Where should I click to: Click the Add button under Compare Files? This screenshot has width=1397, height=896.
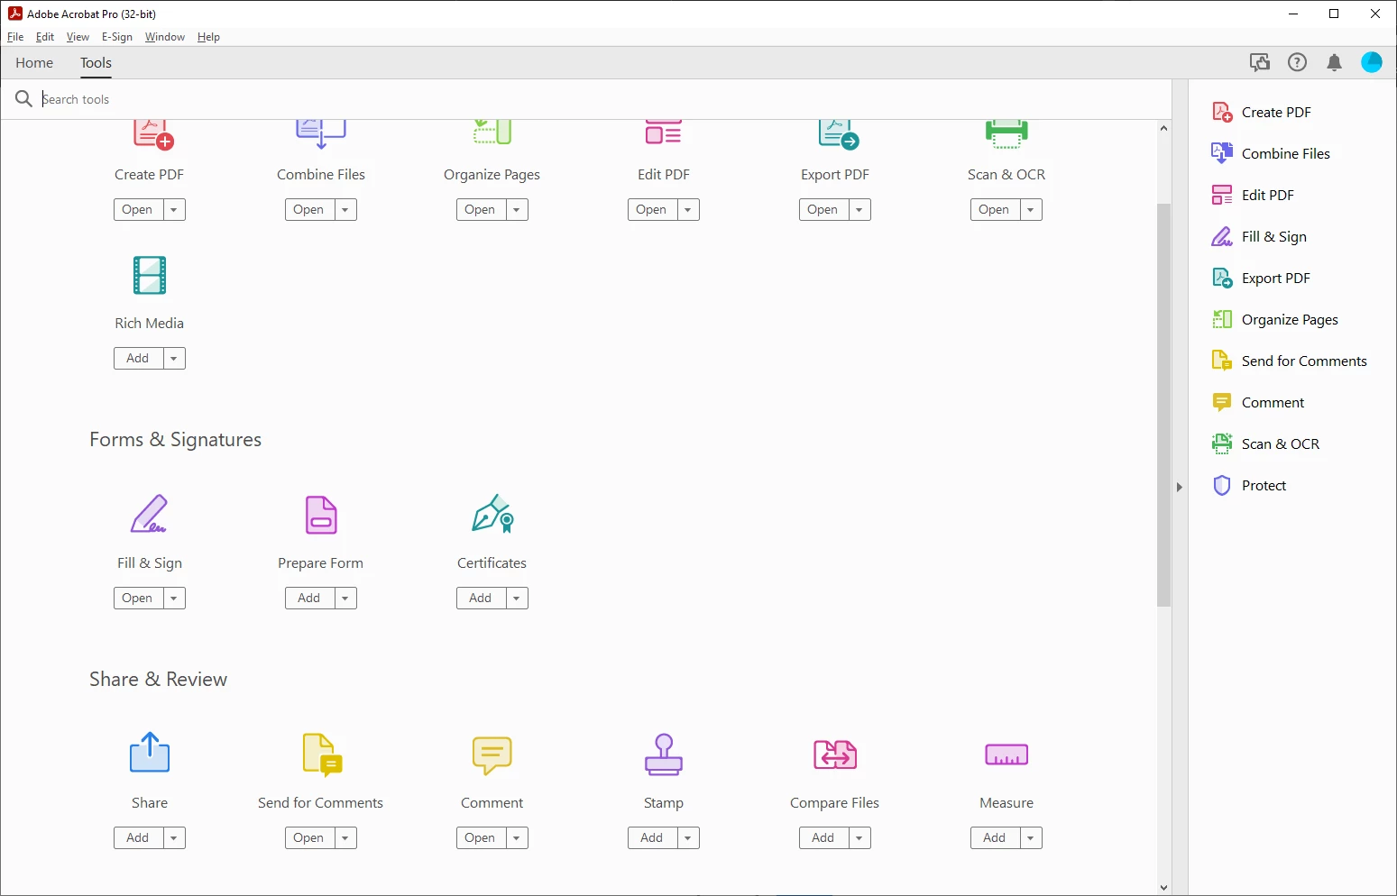[823, 838]
